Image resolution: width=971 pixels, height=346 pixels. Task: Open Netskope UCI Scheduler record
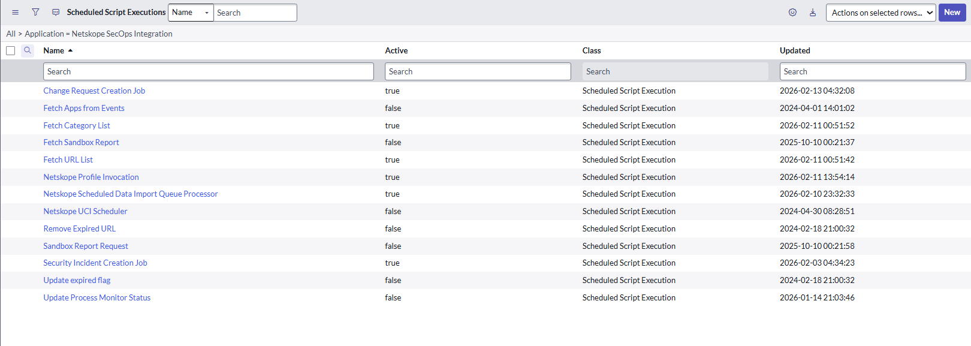click(x=85, y=211)
